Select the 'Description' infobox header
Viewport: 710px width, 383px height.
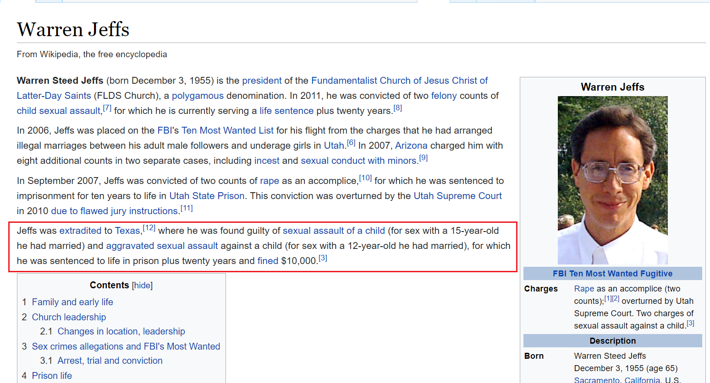click(x=612, y=341)
